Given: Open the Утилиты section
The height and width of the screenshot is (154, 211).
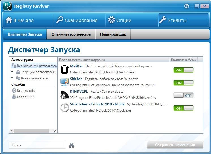Looking at the screenshot, I should coord(183,20).
